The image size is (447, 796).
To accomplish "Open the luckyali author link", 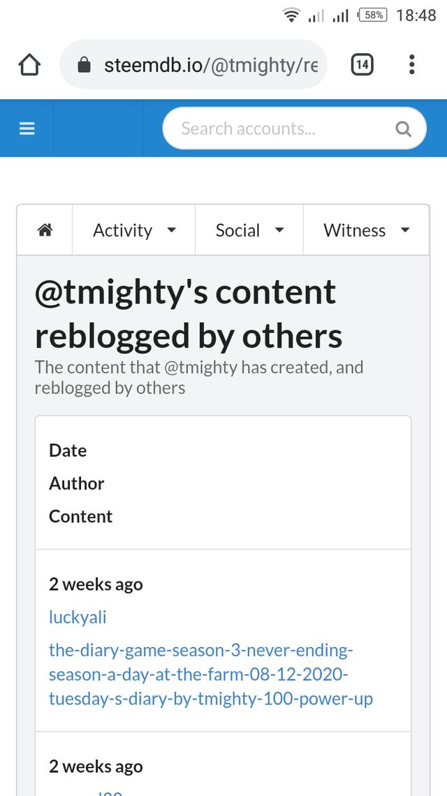I will 78,617.
